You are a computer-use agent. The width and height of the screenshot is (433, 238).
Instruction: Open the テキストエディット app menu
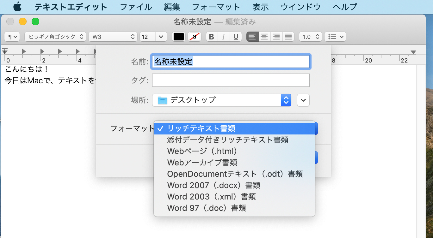point(71,7)
